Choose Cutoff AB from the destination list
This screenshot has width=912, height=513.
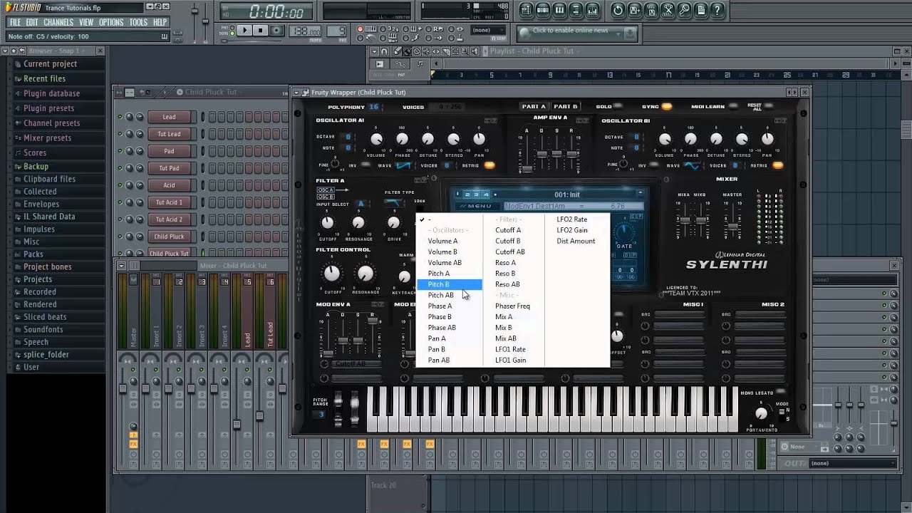[510, 252]
